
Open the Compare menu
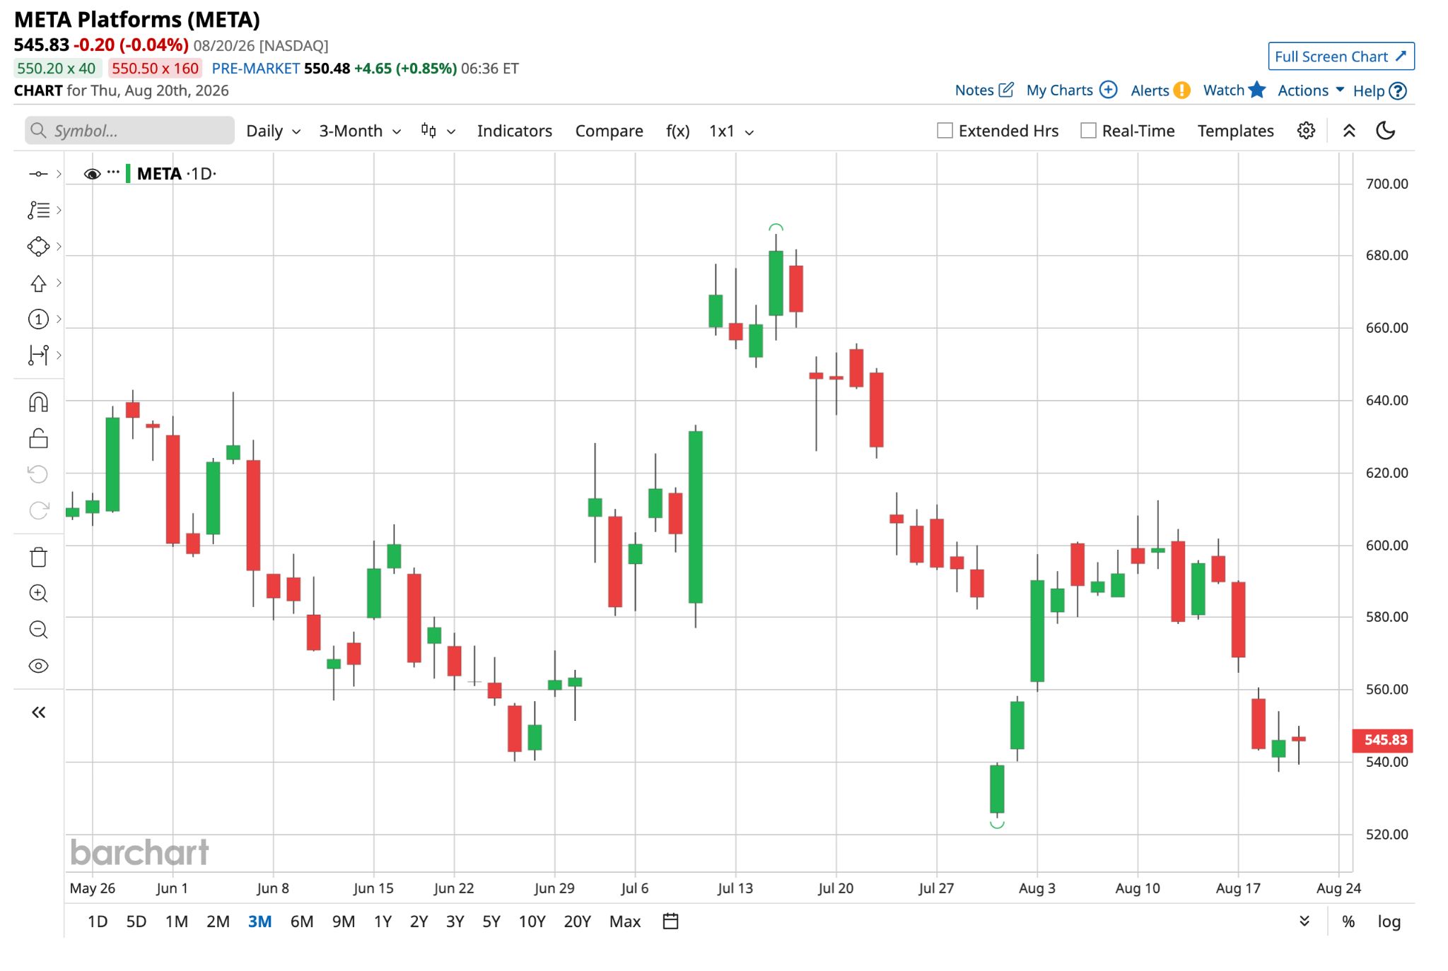pos(609,131)
